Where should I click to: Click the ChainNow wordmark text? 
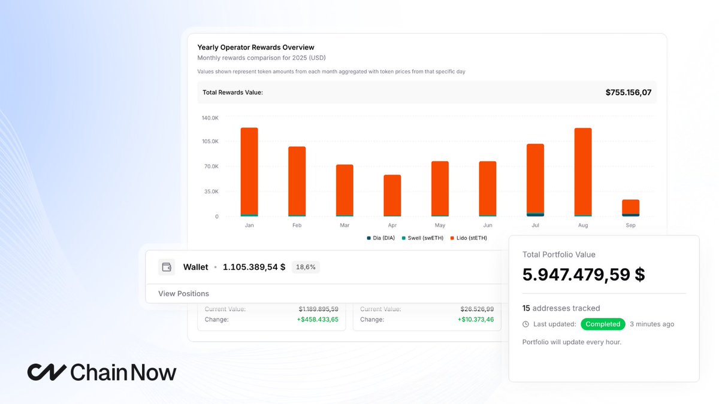coord(123,372)
